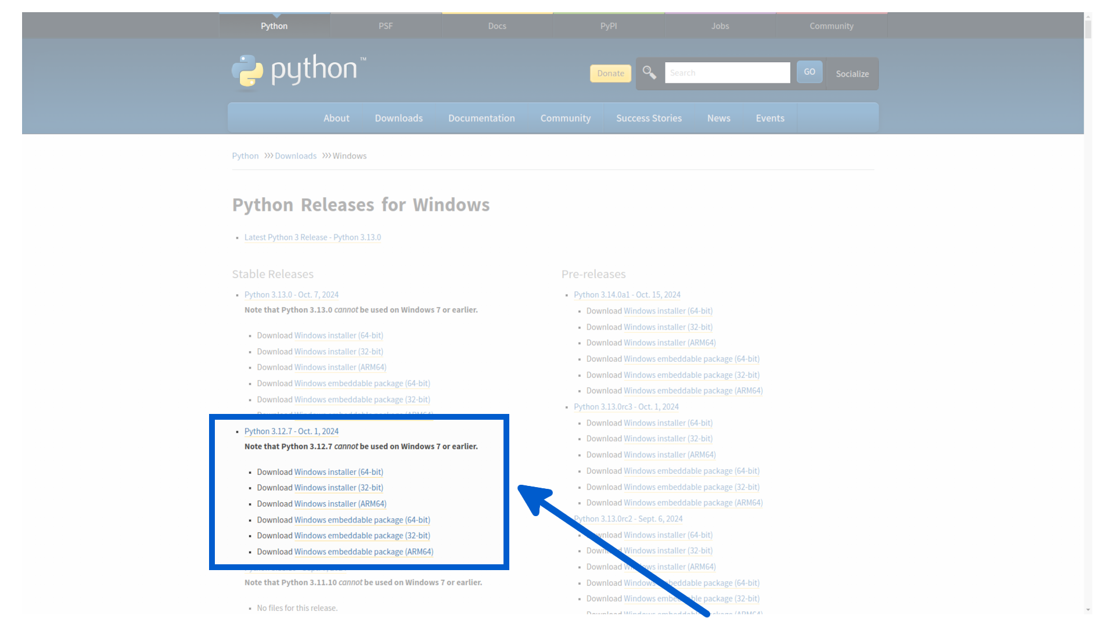Open Latest Python 3 Release - Python 3.13.0

click(x=312, y=237)
